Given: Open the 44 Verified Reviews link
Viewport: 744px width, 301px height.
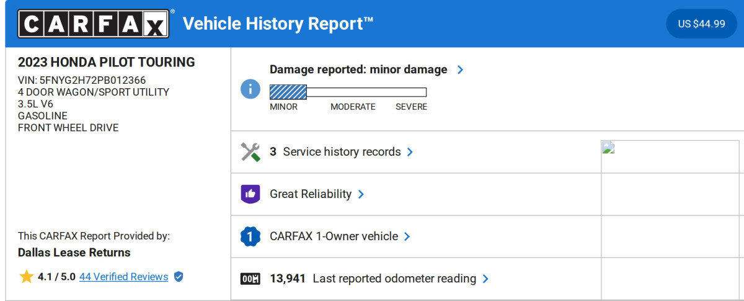Looking at the screenshot, I should coord(123,277).
